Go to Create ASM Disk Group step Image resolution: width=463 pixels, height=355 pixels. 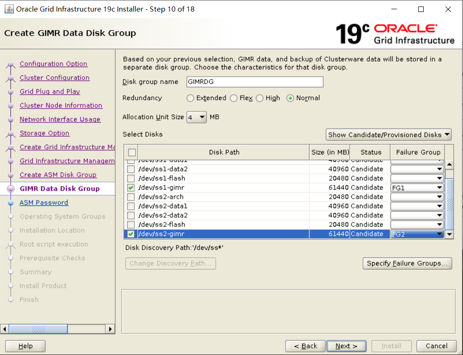pos(58,175)
